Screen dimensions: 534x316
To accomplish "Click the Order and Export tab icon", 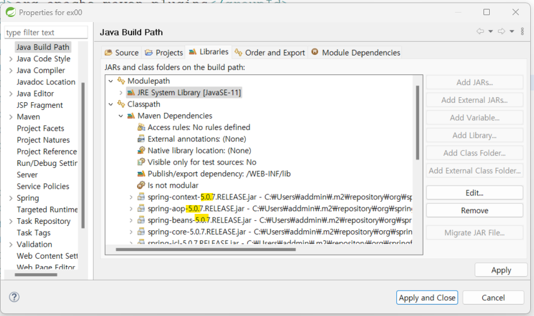I will pos(238,52).
